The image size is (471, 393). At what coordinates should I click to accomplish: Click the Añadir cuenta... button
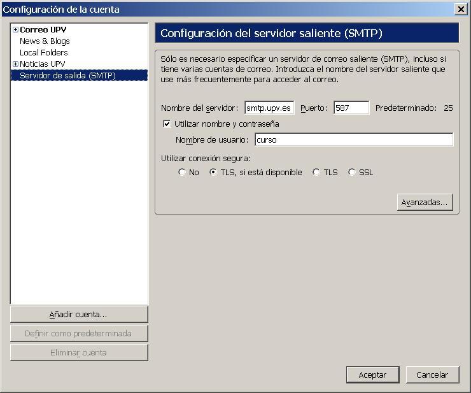(x=79, y=315)
